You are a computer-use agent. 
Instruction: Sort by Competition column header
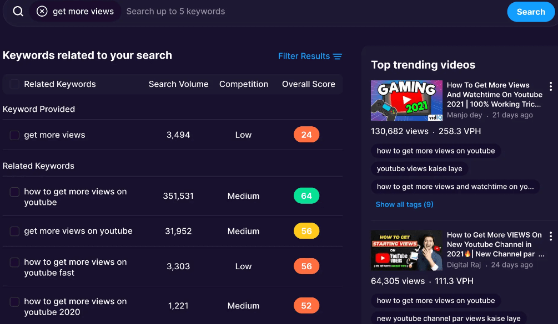[x=243, y=84]
